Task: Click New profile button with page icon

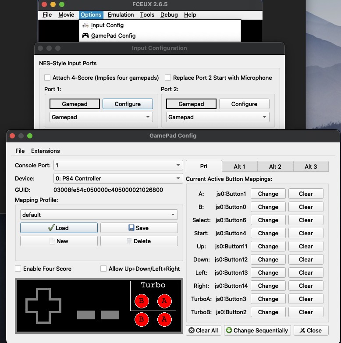Action: pyautogui.click(x=59, y=241)
